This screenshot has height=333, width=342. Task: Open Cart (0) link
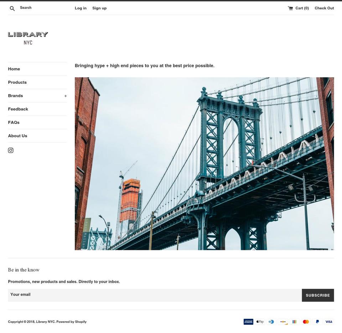click(x=302, y=8)
